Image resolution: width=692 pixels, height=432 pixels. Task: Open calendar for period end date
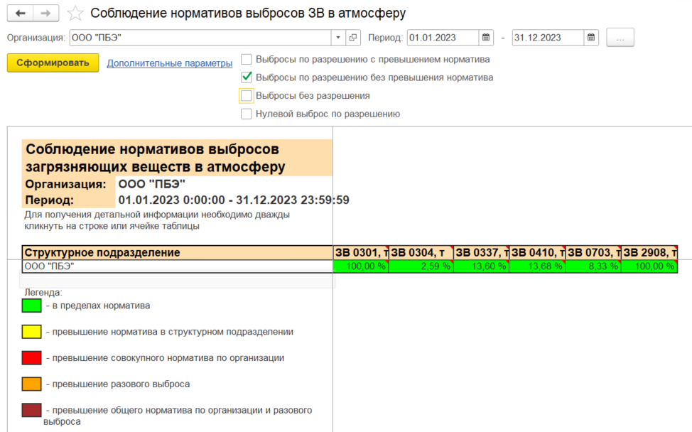(x=592, y=38)
